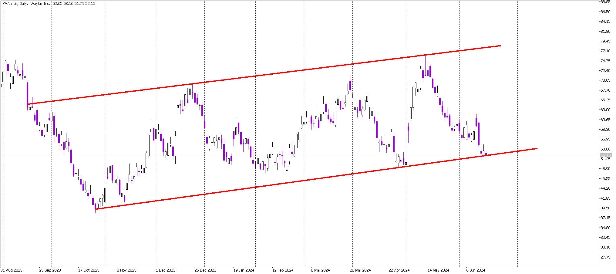Image resolution: width=616 pixels, height=274 pixels.
Task: Click the 70.05 price scale label
Action: pyautogui.click(x=605, y=80)
